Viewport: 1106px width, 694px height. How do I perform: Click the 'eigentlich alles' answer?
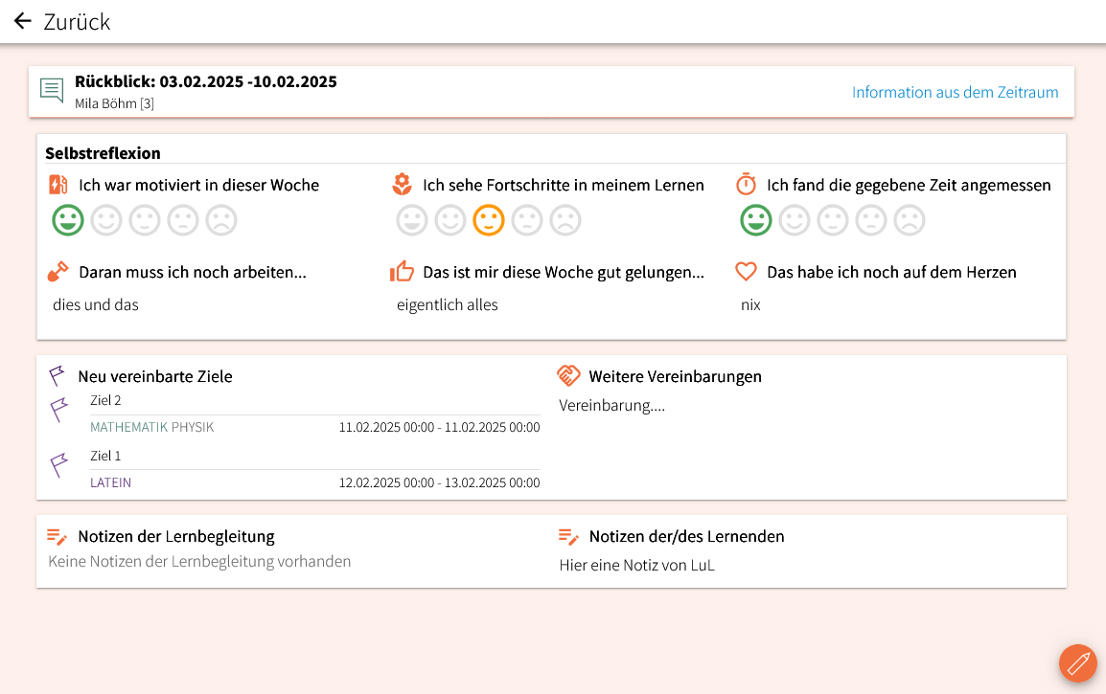[448, 305]
